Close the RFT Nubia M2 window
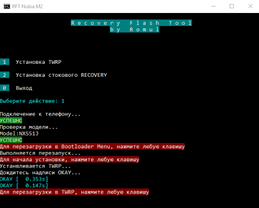 250,6
